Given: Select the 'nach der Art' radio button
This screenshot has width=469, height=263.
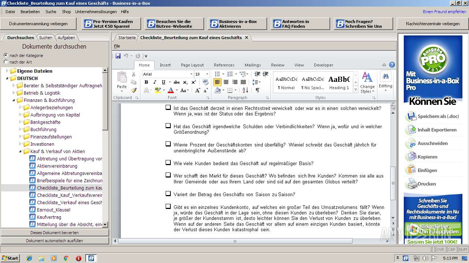Looking at the screenshot, I should (x=6, y=62).
